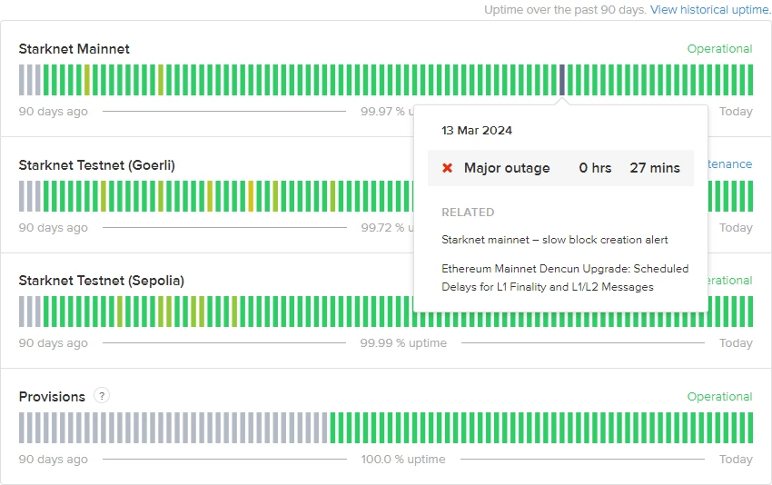
Task: Open the View historical uptime link
Action: click(x=710, y=10)
